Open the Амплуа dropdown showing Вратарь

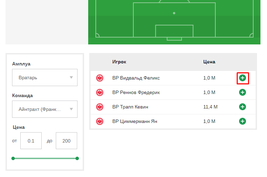[45, 77]
